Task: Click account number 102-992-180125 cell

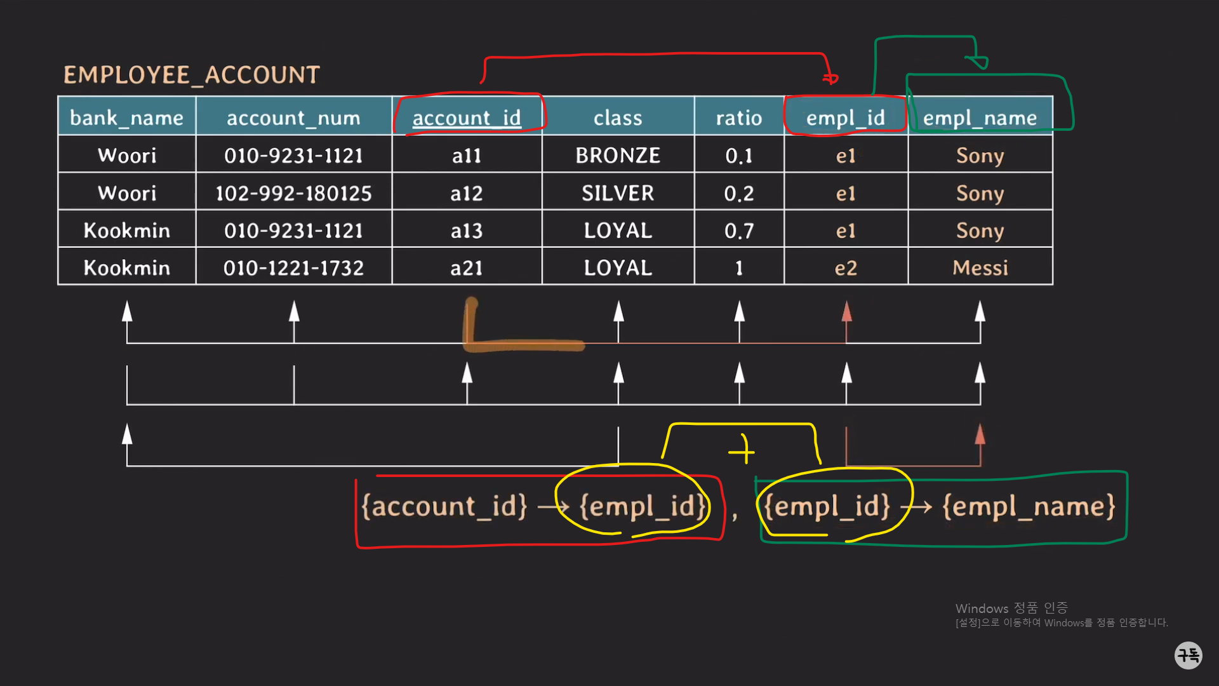Action: (x=293, y=193)
